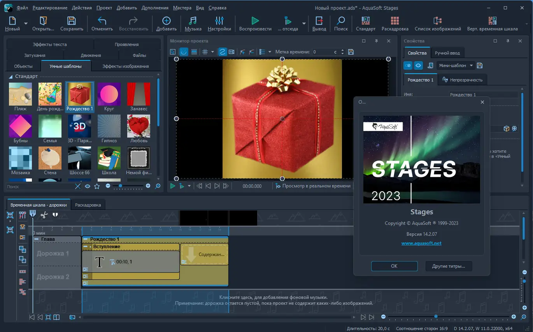Select the scissors tool on the timeline toolbar
The width and height of the screenshot is (533, 332).
44,214
